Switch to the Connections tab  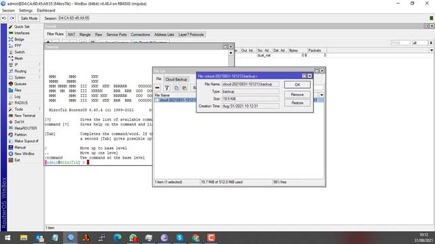141,35
